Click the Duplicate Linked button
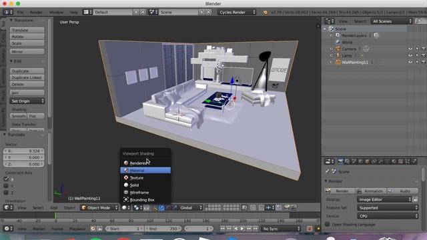 (27, 77)
